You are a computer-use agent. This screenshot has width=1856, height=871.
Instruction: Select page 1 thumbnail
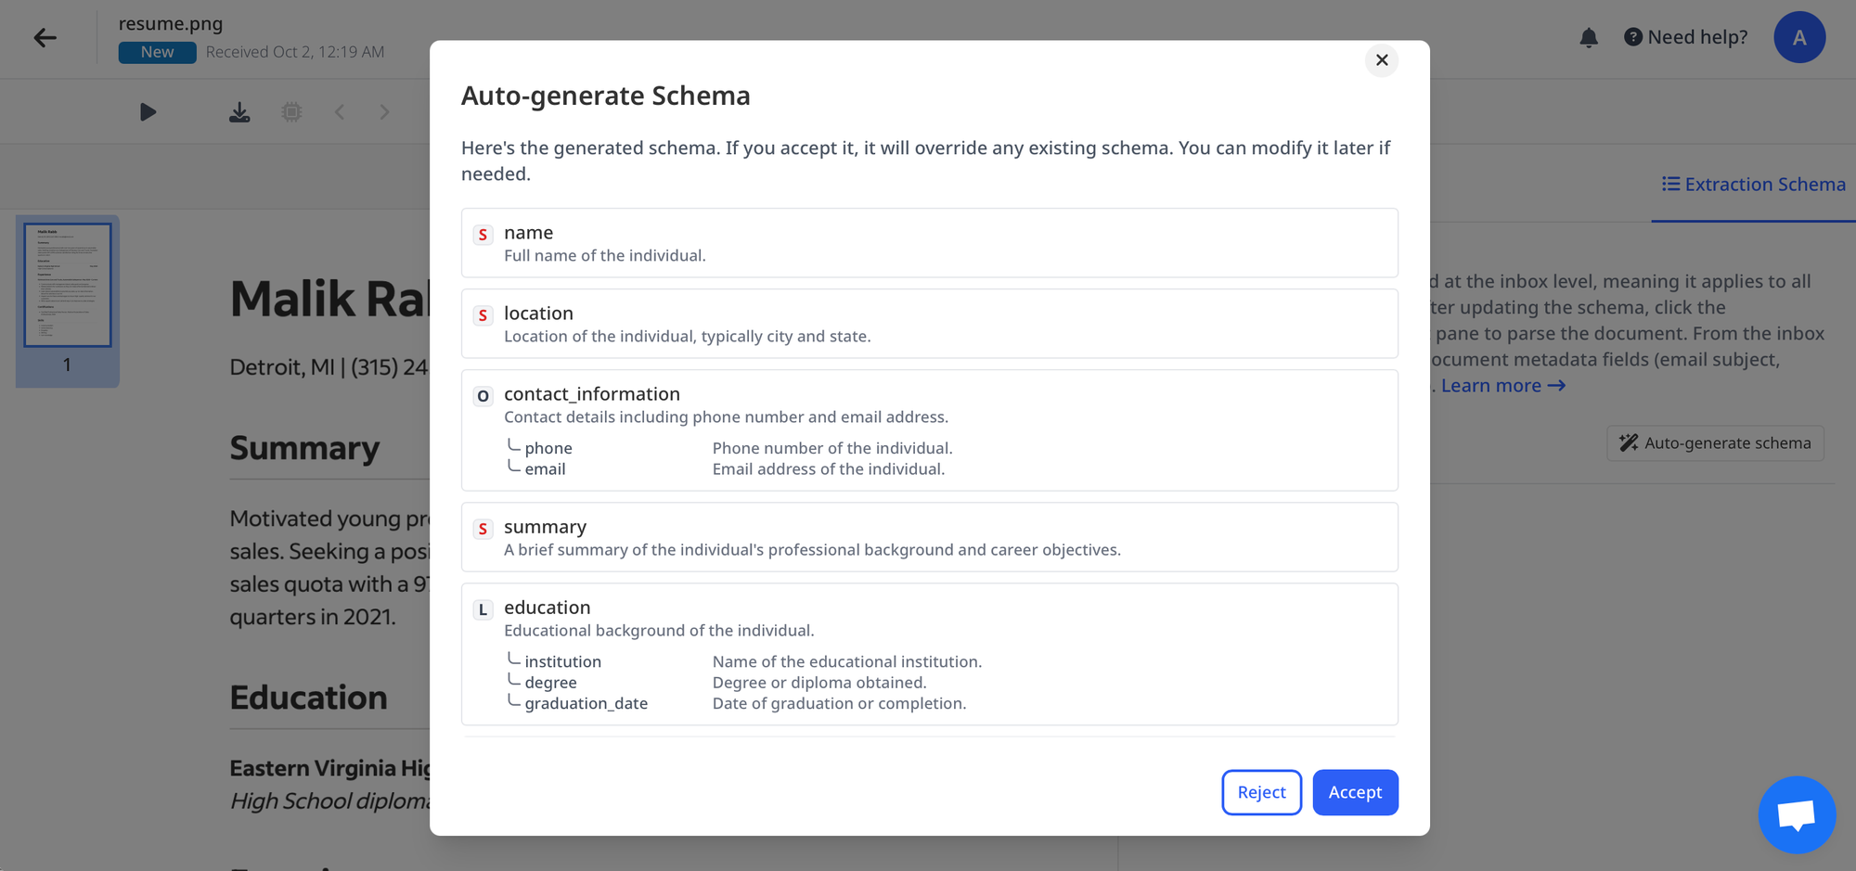tap(68, 286)
